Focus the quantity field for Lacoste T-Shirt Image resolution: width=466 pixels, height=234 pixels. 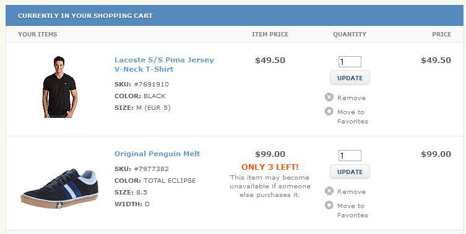point(350,62)
